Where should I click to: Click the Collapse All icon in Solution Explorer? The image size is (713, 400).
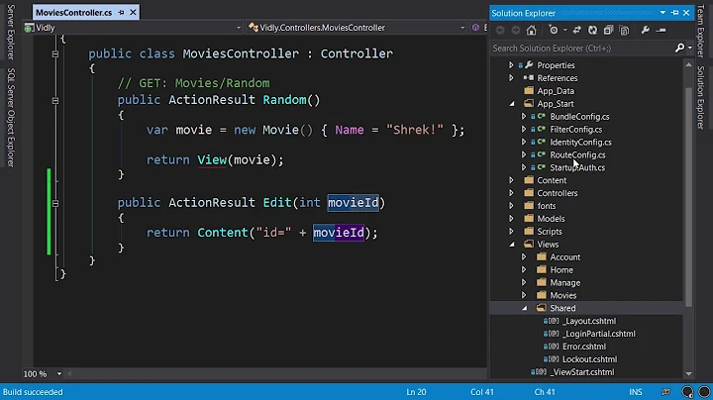608,30
